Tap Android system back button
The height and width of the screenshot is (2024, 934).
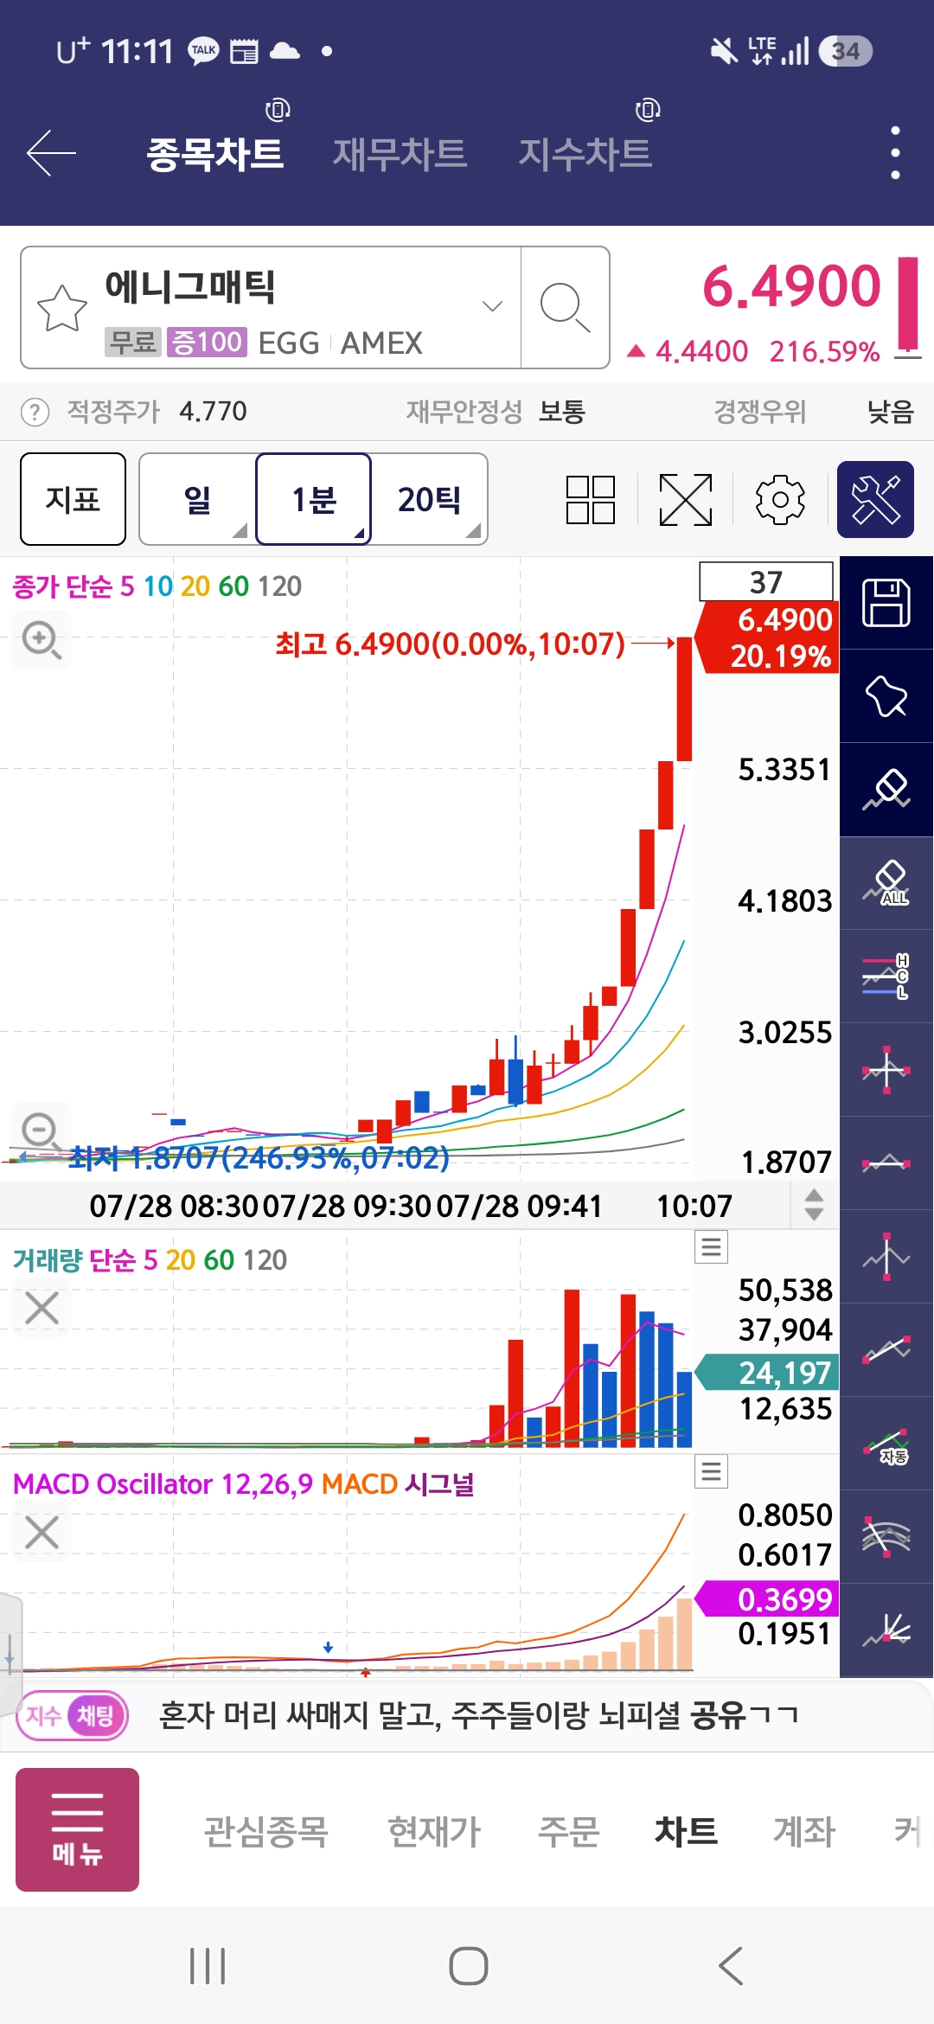732,1966
